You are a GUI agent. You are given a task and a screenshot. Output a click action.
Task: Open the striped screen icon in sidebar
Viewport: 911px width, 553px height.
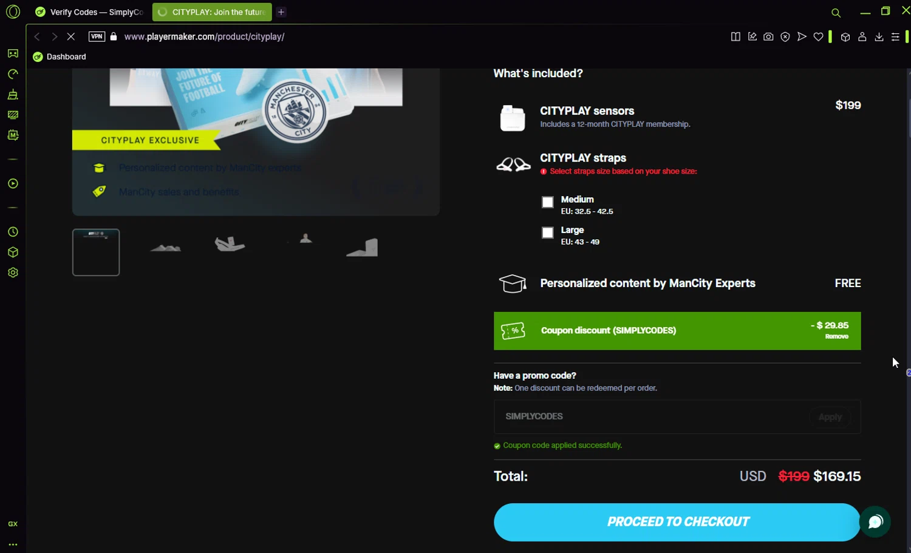(x=13, y=115)
